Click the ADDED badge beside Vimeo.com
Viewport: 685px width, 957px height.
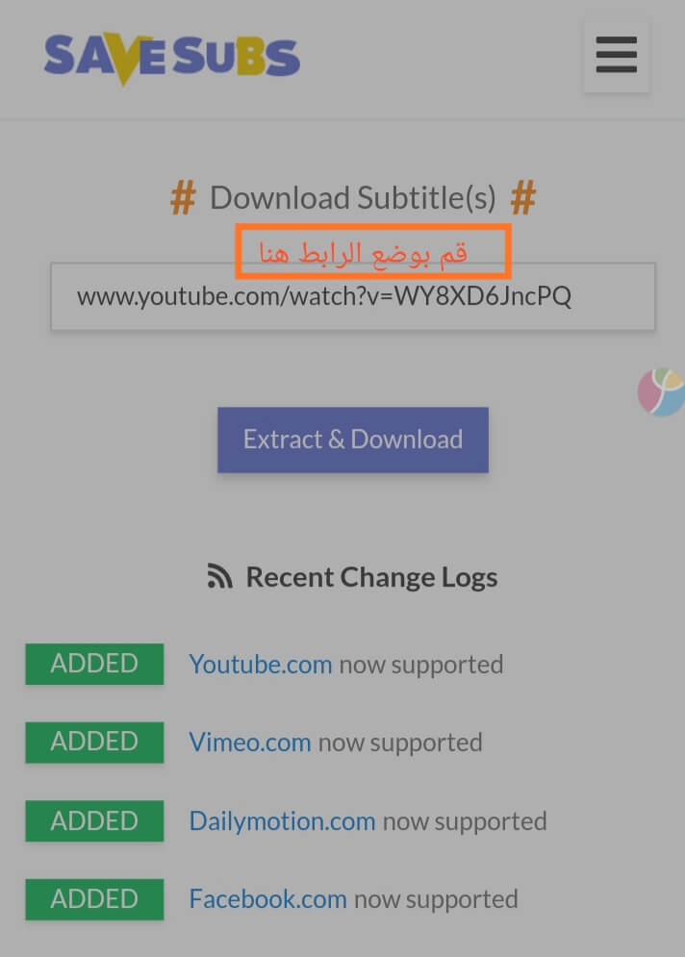pos(94,743)
